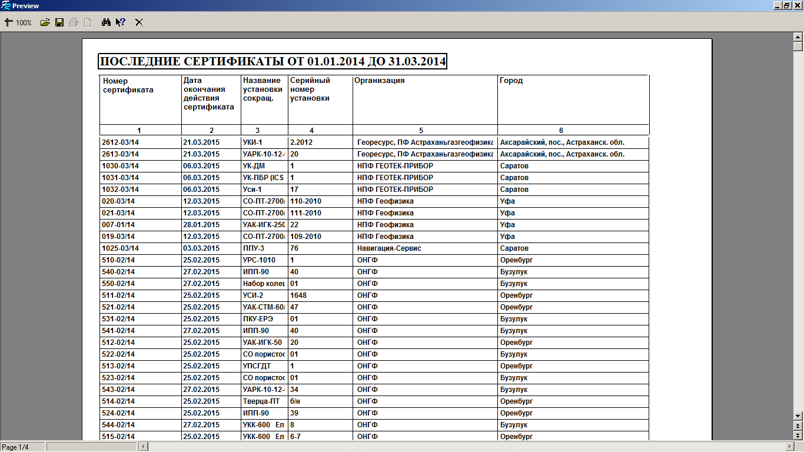The width and height of the screenshot is (804, 452).
Task: Click the Дата окончания действия сертификата header
Action: click(209, 94)
